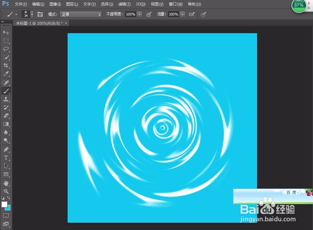Viewport: 313px width, 230px height.
Task: Swap foreground and background colors
Action: point(9,198)
